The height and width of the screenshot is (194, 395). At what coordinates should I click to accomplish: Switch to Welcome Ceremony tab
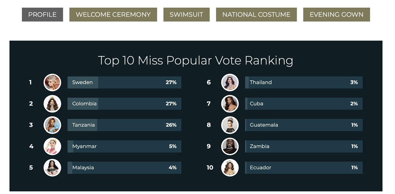113,14
